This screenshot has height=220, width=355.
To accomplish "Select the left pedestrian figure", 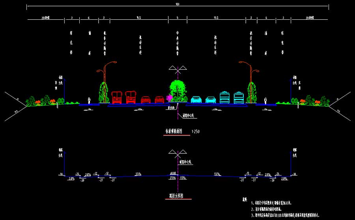I will coord(89,100).
